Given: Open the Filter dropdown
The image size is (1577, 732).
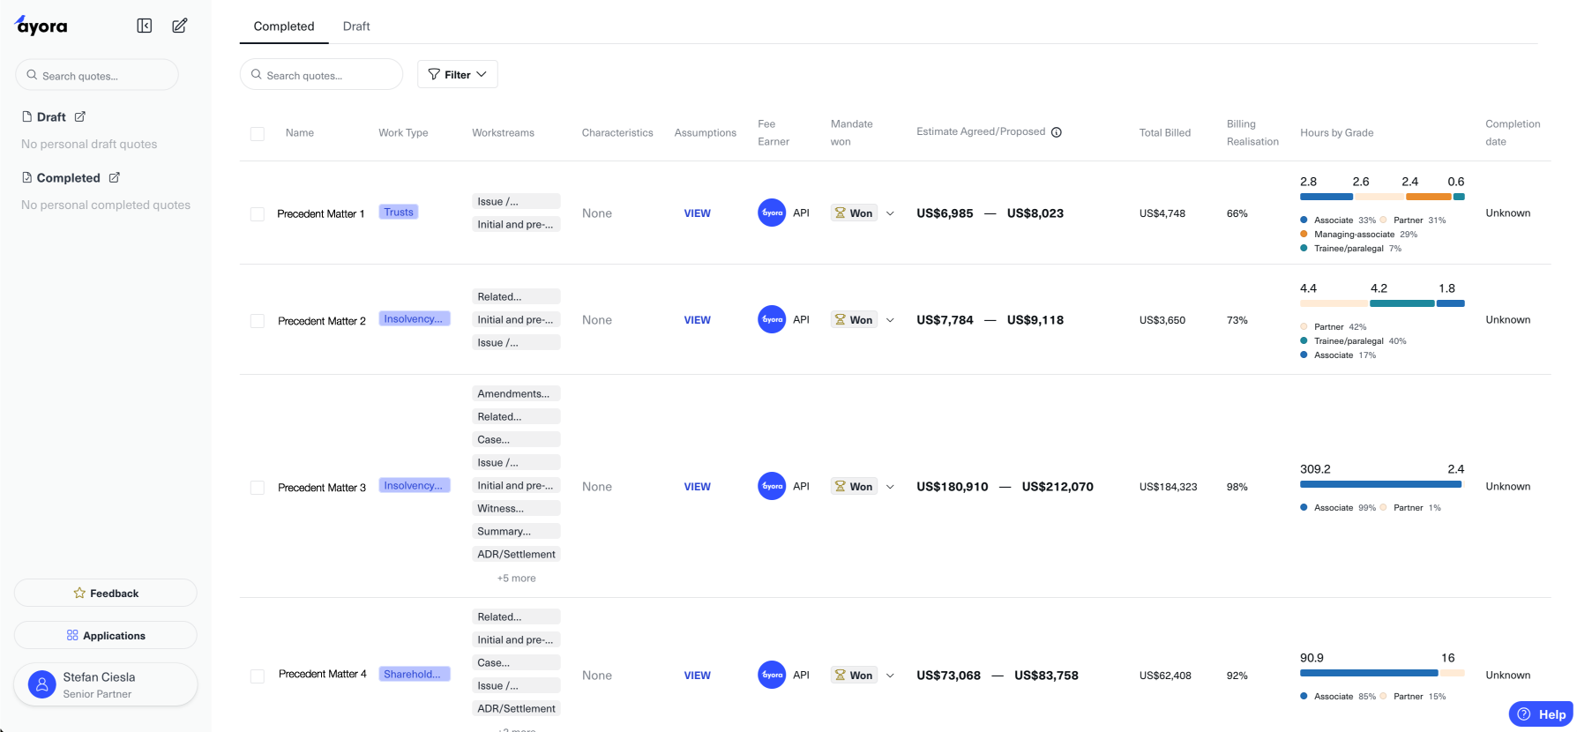Looking at the screenshot, I should (x=457, y=75).
